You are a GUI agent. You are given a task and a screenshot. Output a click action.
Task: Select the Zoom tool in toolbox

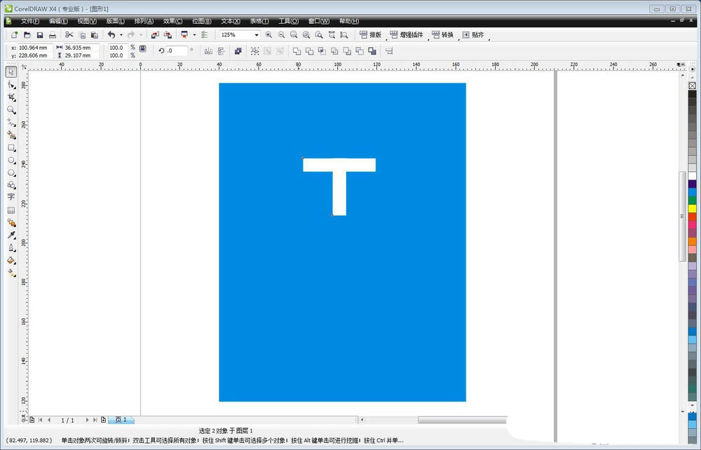[x=11, y=109]
